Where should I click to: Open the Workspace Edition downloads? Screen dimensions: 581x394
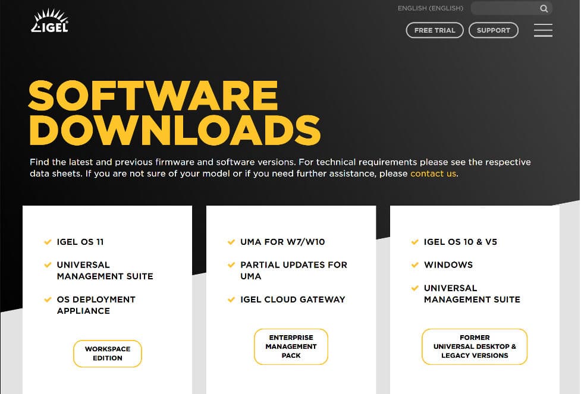pos(108,354)
